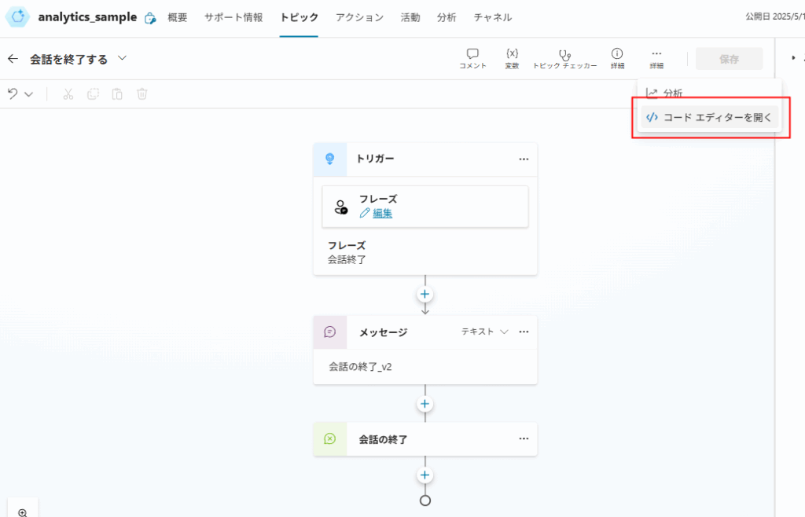Image resolution: width=805 pixels, height=517 pixels.
Task: Expand the right side panel arrow
Action: click(794, 58)
